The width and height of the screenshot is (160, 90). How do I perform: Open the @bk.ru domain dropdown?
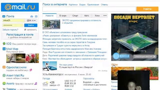coord(31,20)
